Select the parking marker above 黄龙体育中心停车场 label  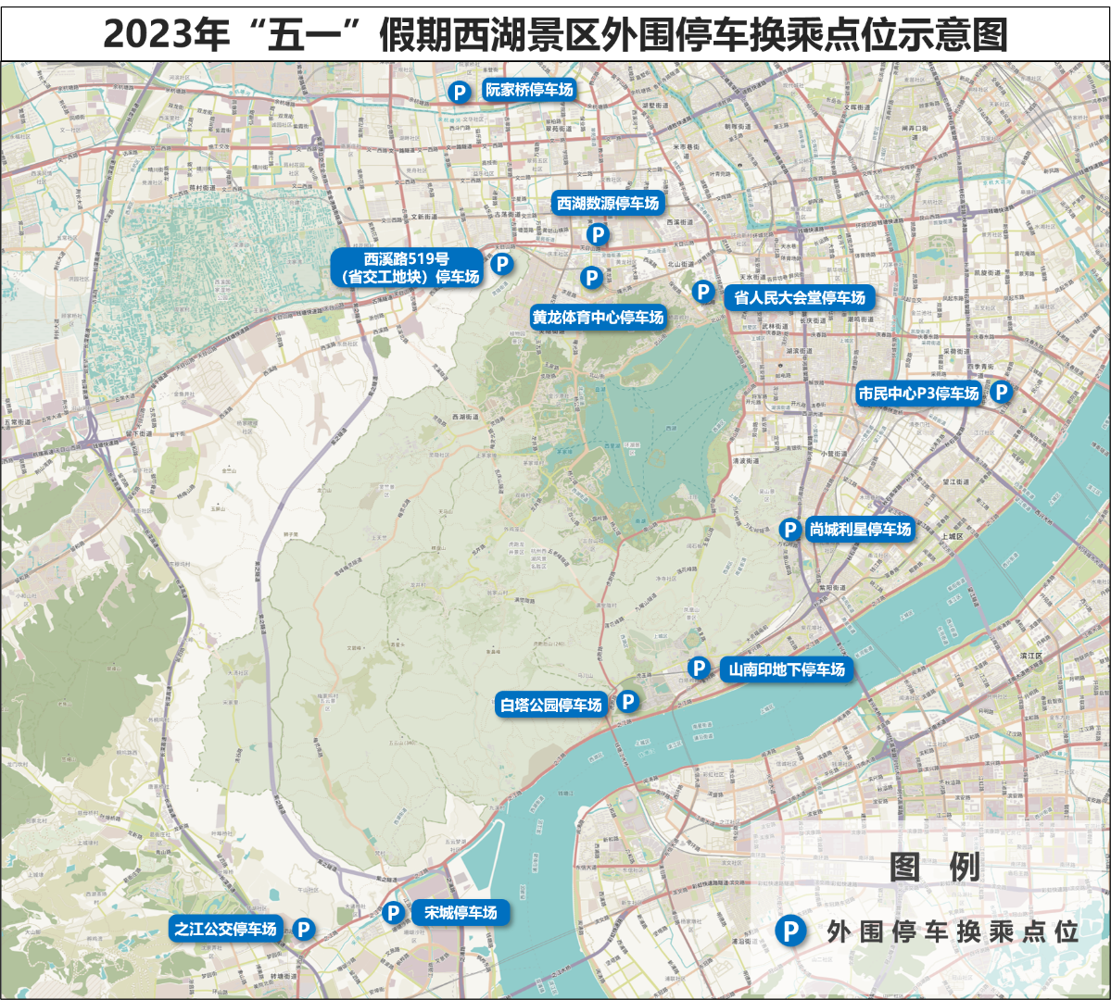click(x=591, y=277)
